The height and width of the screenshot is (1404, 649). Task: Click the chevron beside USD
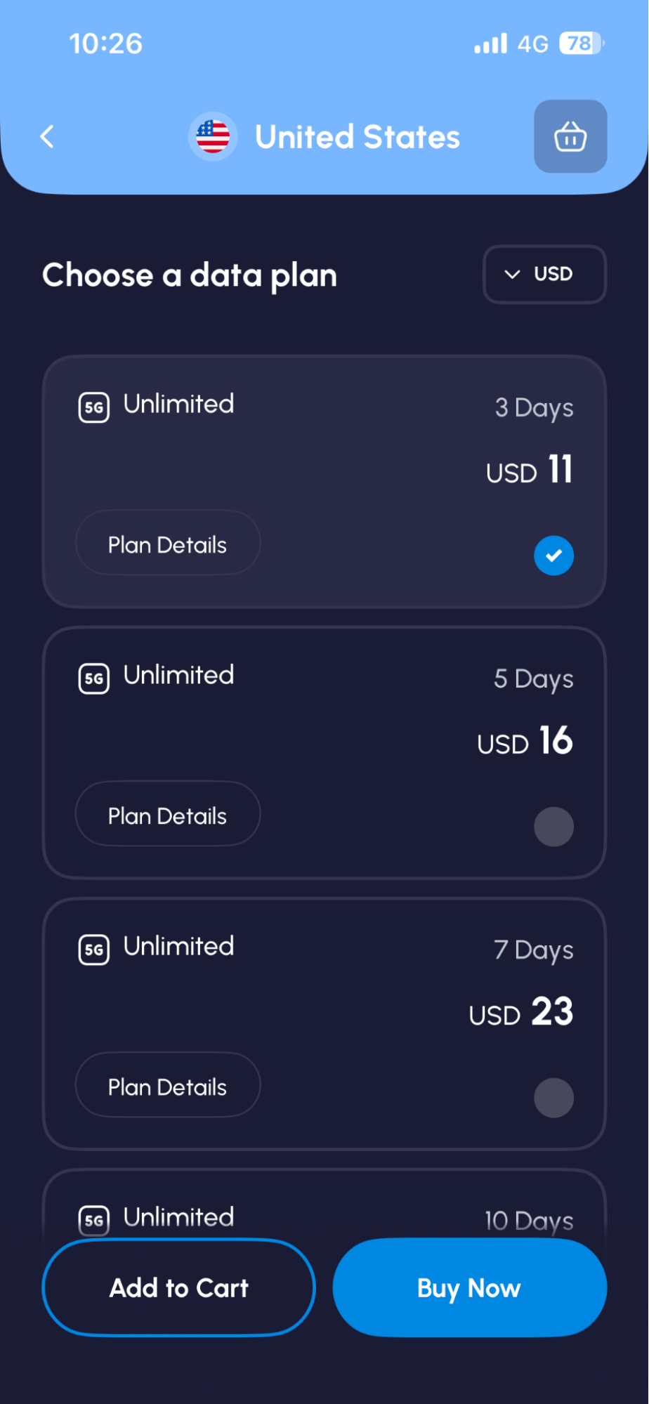click(x=513, y=274)
